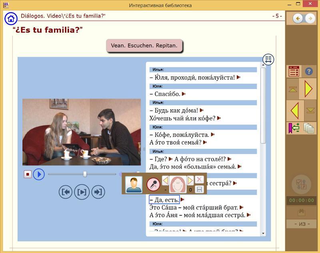Open help with the question mark icon

pos(309,71)
